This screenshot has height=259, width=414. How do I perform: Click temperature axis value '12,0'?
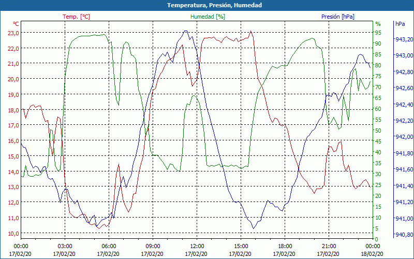coord(13,202)
